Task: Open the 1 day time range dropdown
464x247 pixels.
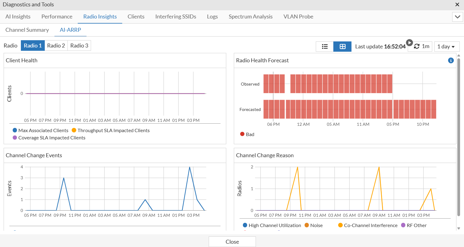Action: pos(446,47)
